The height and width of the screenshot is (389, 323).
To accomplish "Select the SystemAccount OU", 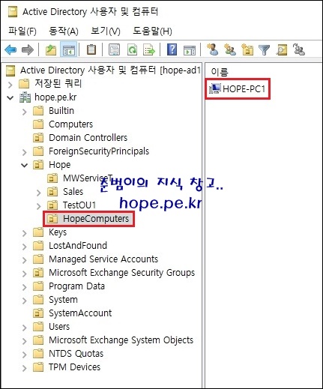I will click(80, 313).
